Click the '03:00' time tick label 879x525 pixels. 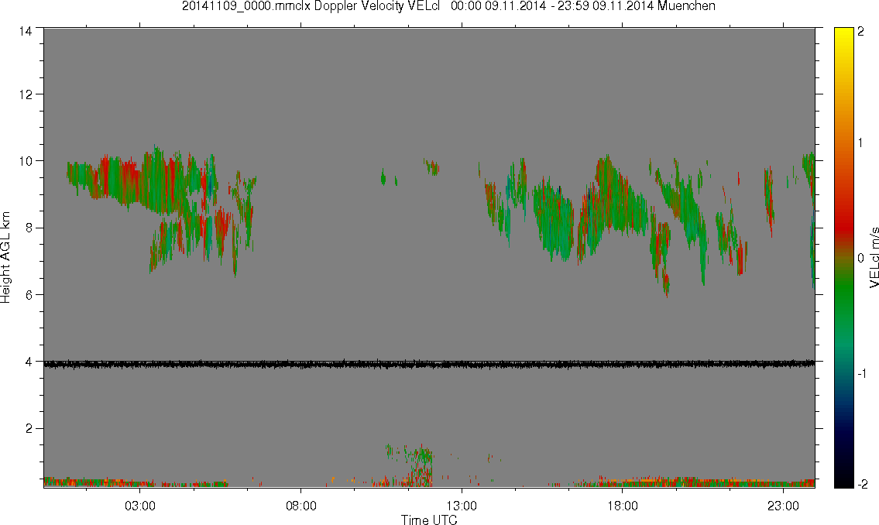(x=139, y=506)
